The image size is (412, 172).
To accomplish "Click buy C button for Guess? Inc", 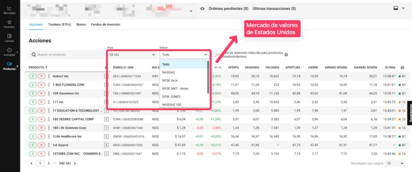I will [33, 76].
